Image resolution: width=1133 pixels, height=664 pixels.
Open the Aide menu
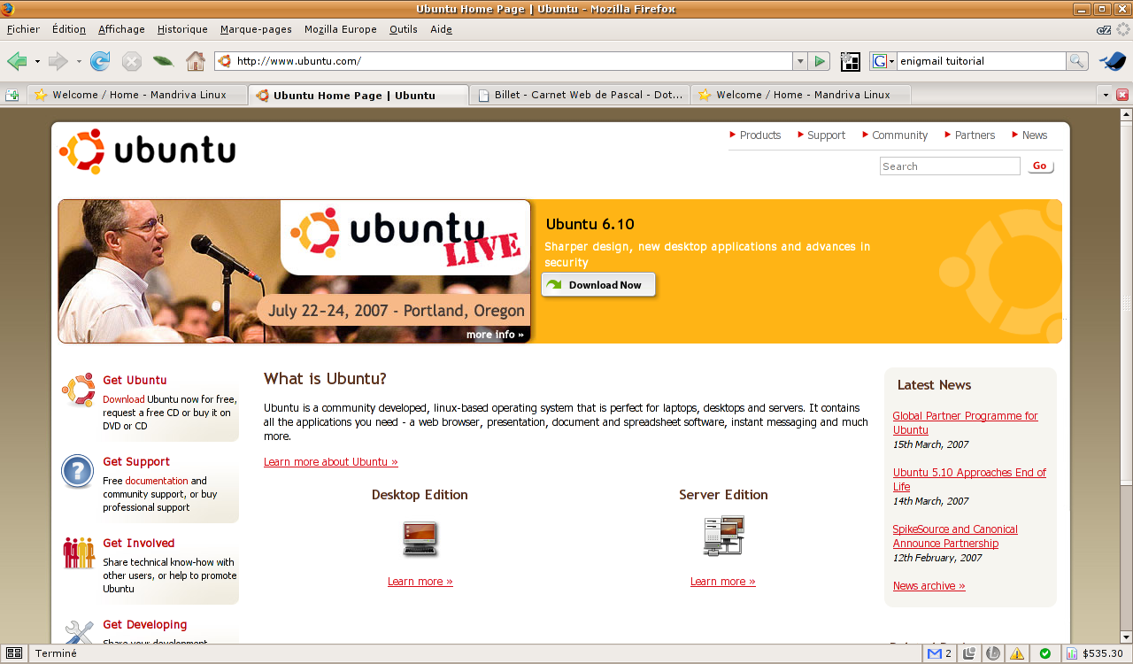[441, 29]
